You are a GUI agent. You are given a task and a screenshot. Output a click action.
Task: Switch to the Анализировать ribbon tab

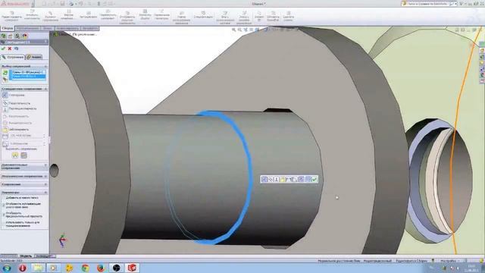point(67,28)
